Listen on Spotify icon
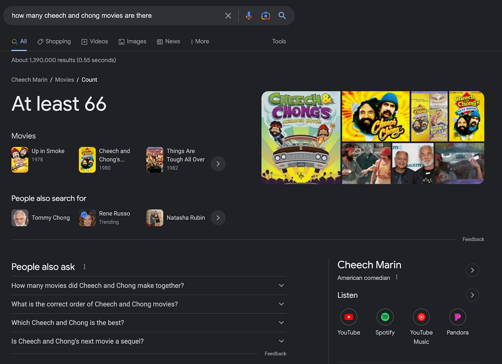The height and width of the screenshot is (364, 502). point(385,317)
